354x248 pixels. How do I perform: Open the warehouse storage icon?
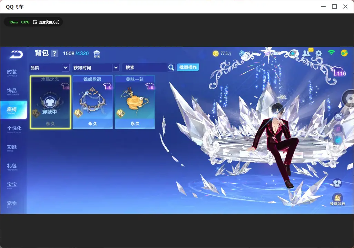tap(97, 54)
